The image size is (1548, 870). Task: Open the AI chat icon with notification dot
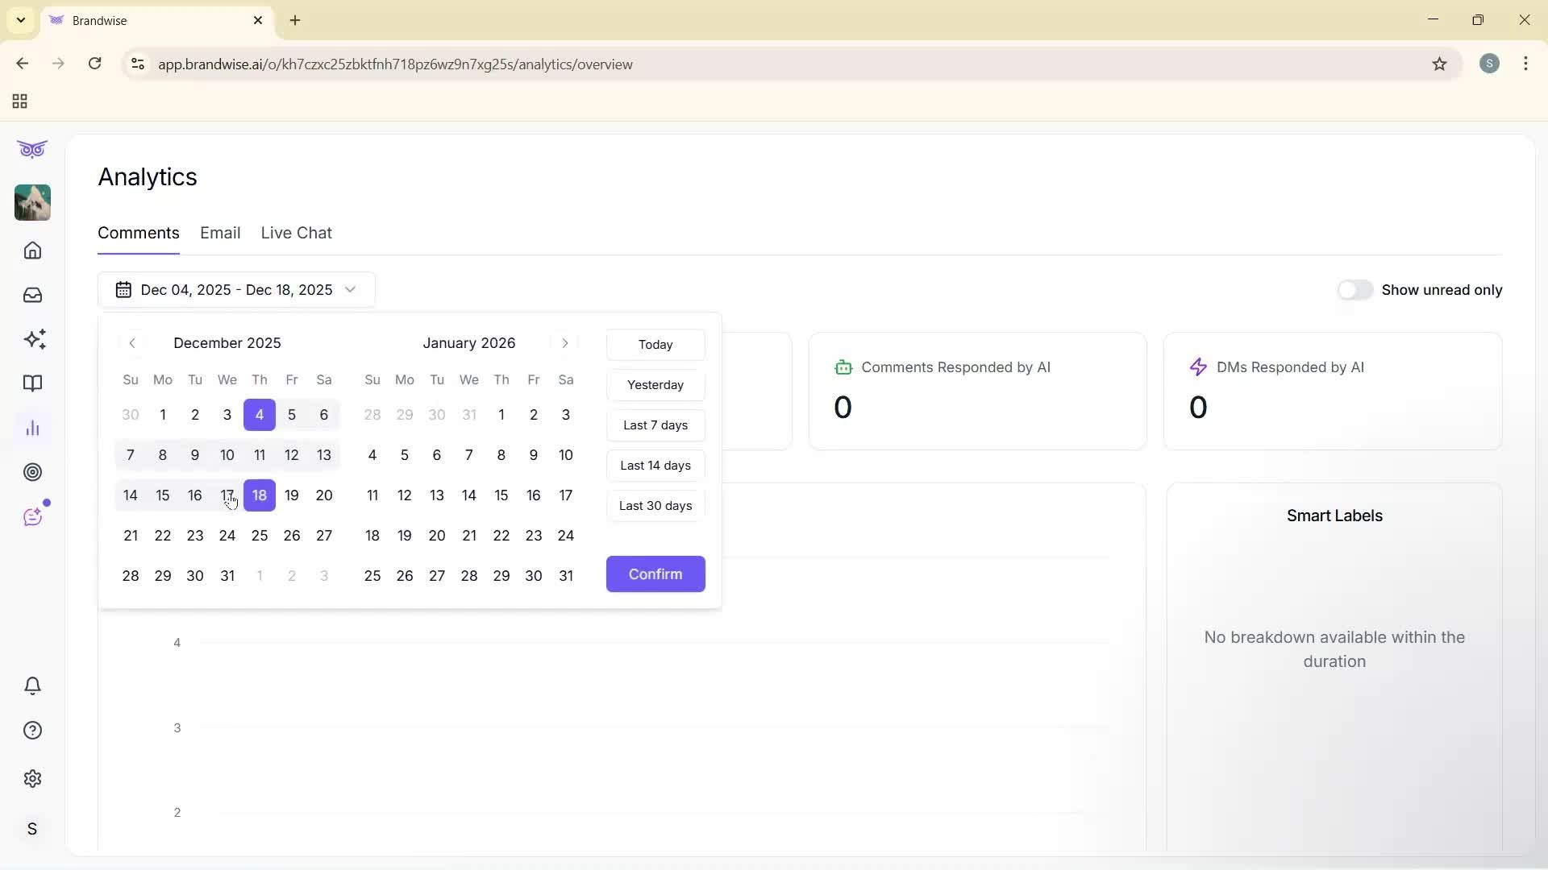coord(32,516)
